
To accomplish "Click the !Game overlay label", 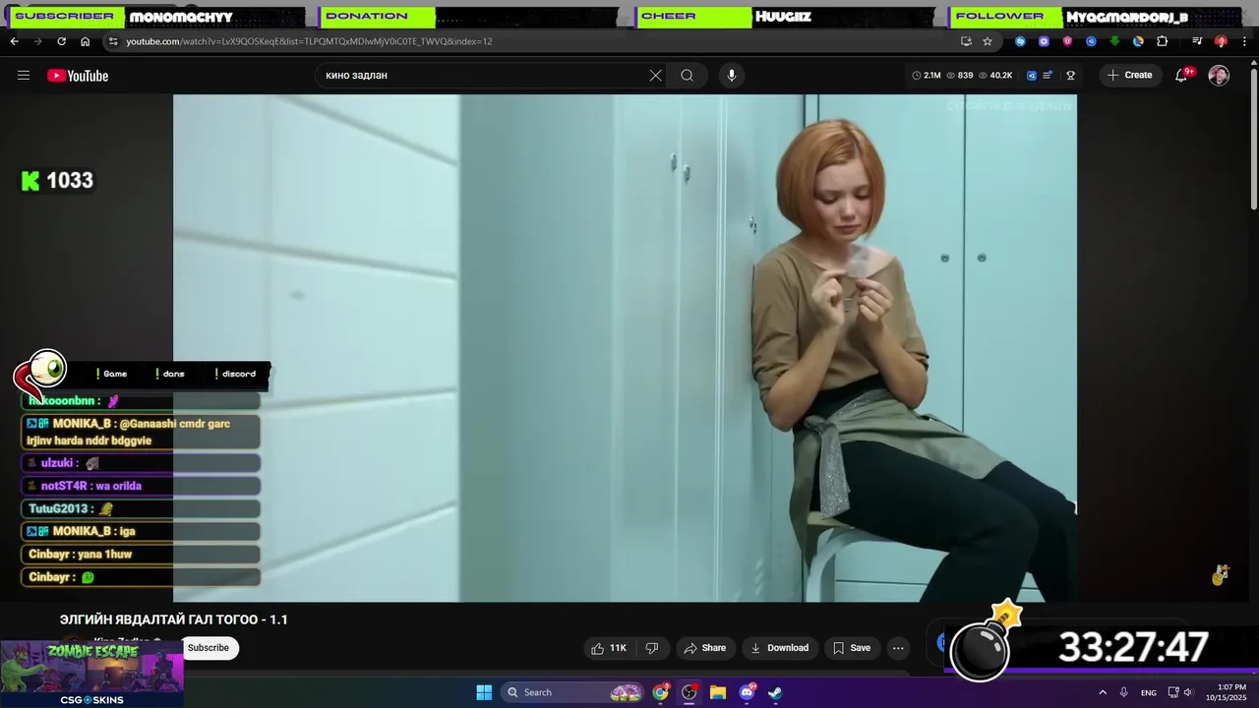I will pyautogui.click(x=112, y=374).
